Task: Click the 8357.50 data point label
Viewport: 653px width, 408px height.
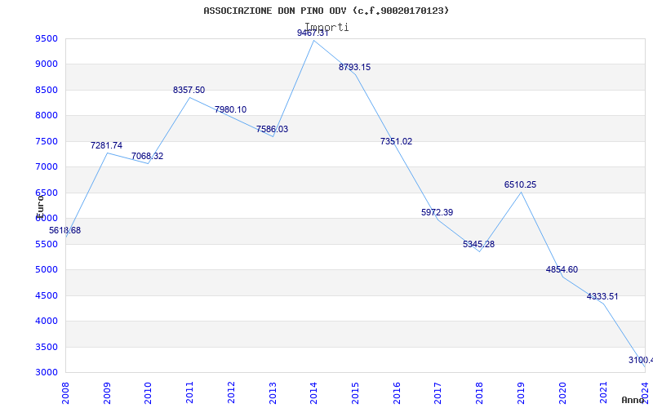Action: [189, 90]
